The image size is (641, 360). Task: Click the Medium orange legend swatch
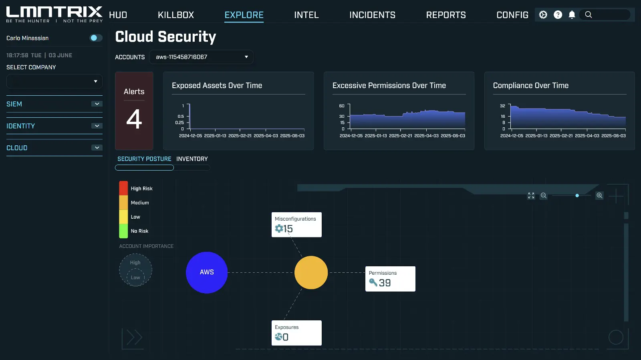coord(123,203)
